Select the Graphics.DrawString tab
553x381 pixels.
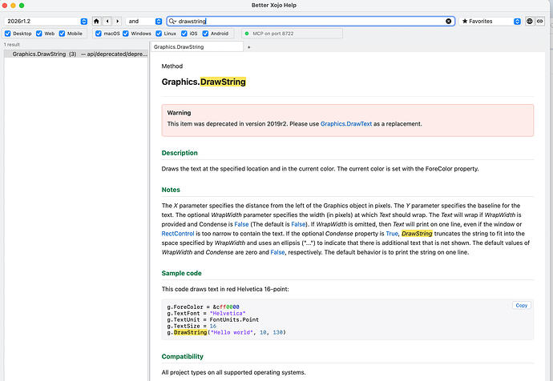197,47
